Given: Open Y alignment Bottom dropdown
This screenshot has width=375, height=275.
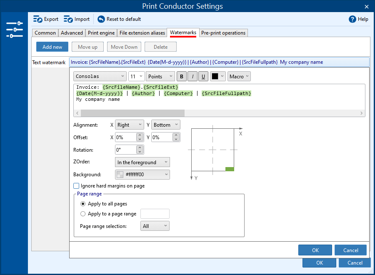Looking at the screenshot, I should pos(165,125).
